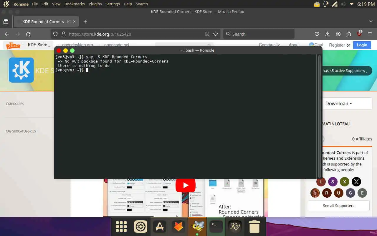Open the File menu in Konsole
The width and height of the screenshot is (377, 236).
click(35, 4)
